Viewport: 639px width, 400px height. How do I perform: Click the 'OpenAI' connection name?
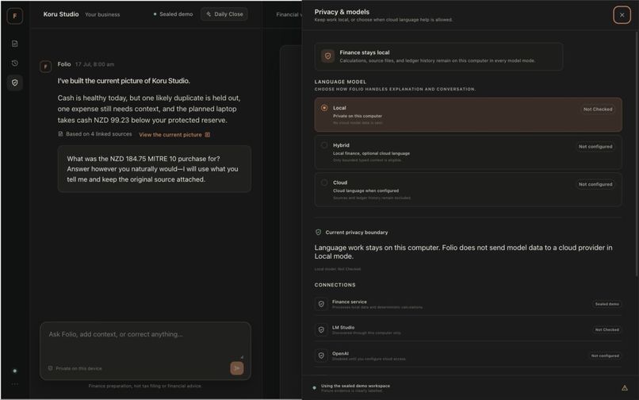click(x=340, y=353)
